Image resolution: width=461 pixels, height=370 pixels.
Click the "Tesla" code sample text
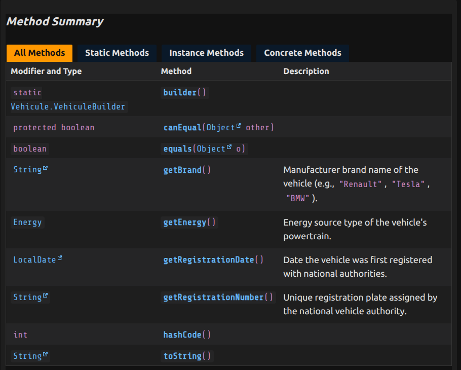coord(408,184)
